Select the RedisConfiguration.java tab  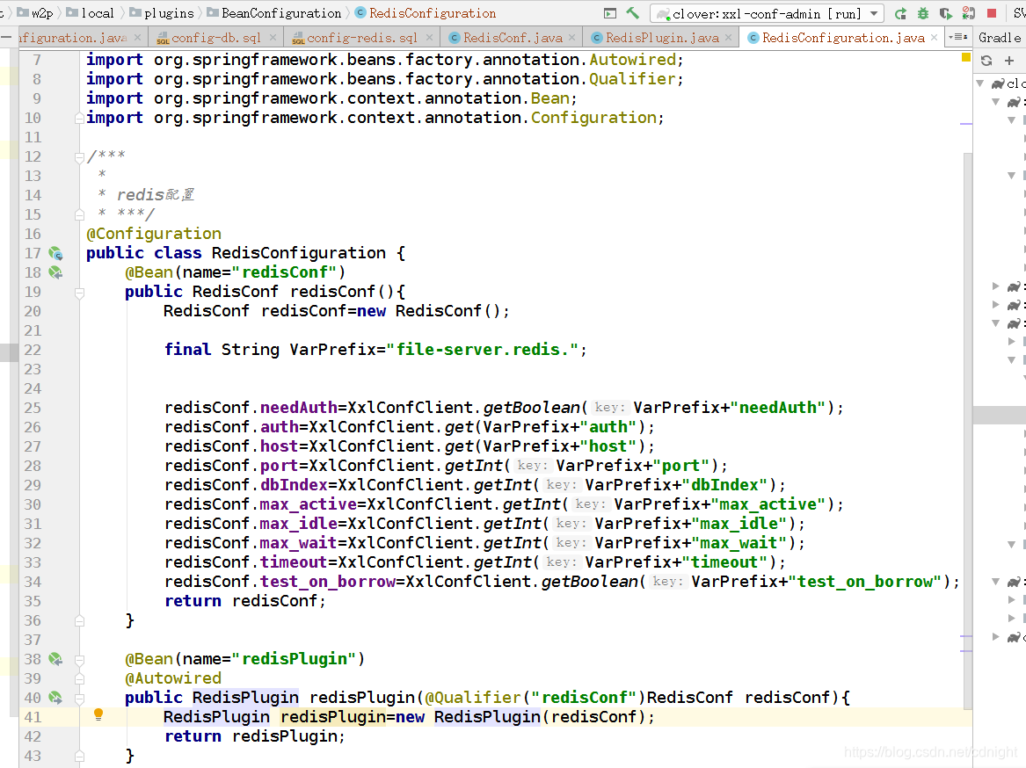coord(843,38)
